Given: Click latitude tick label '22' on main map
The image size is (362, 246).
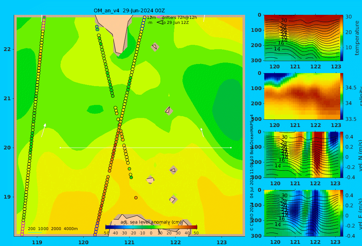Looking at the screenshot, I should (x=7, y=49).
